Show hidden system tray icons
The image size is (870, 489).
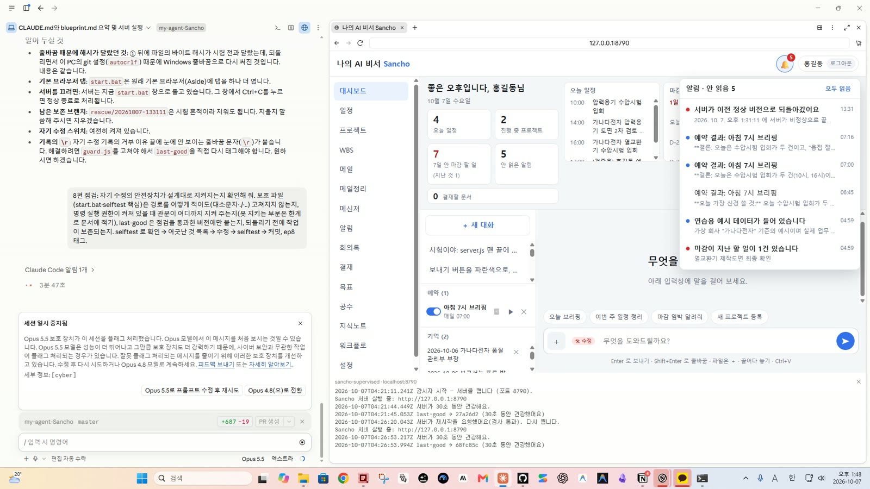click(745, 478)
